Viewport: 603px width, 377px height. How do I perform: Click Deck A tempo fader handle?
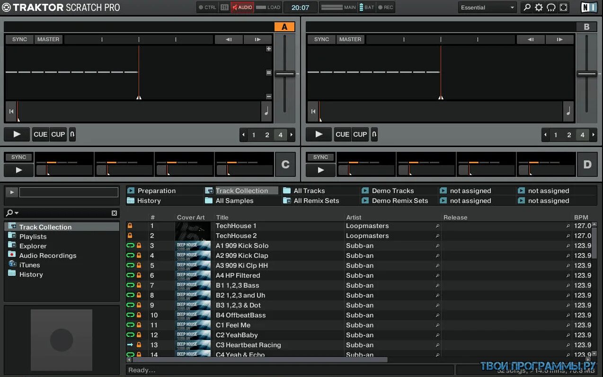point(285,74)
